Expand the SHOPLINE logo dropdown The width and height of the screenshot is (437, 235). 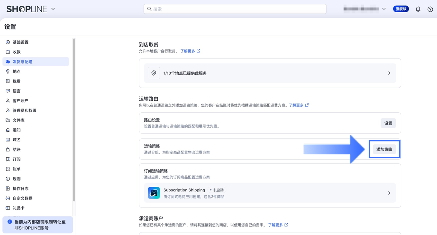53,9
